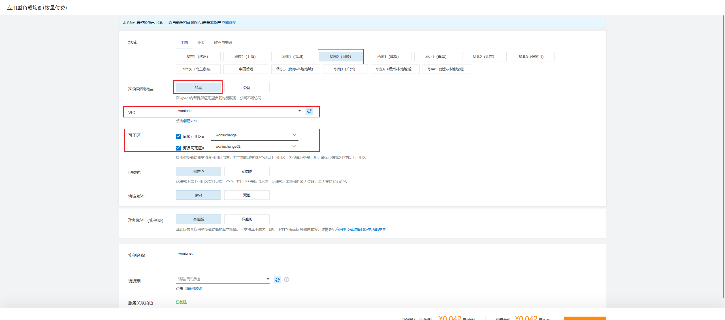Click the 实例名称 woniunet input field
This screenshot has width=725, height=320.
(x=205, y=254)
